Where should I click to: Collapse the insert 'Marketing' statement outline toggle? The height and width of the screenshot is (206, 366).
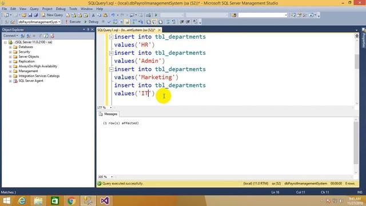coord(112,69)
